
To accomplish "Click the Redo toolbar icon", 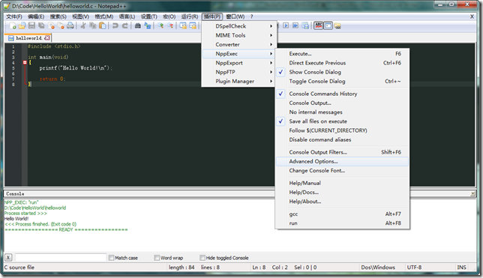I will pos(125,26).
